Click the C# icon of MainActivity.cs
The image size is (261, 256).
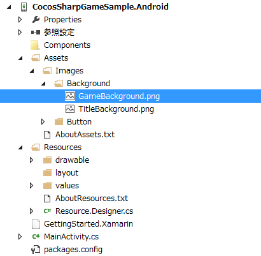(x=36, y=236)
